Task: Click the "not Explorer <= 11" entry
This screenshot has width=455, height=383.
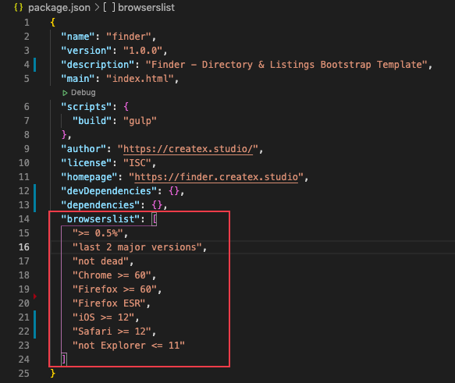Action: click(x=129, y=346)
